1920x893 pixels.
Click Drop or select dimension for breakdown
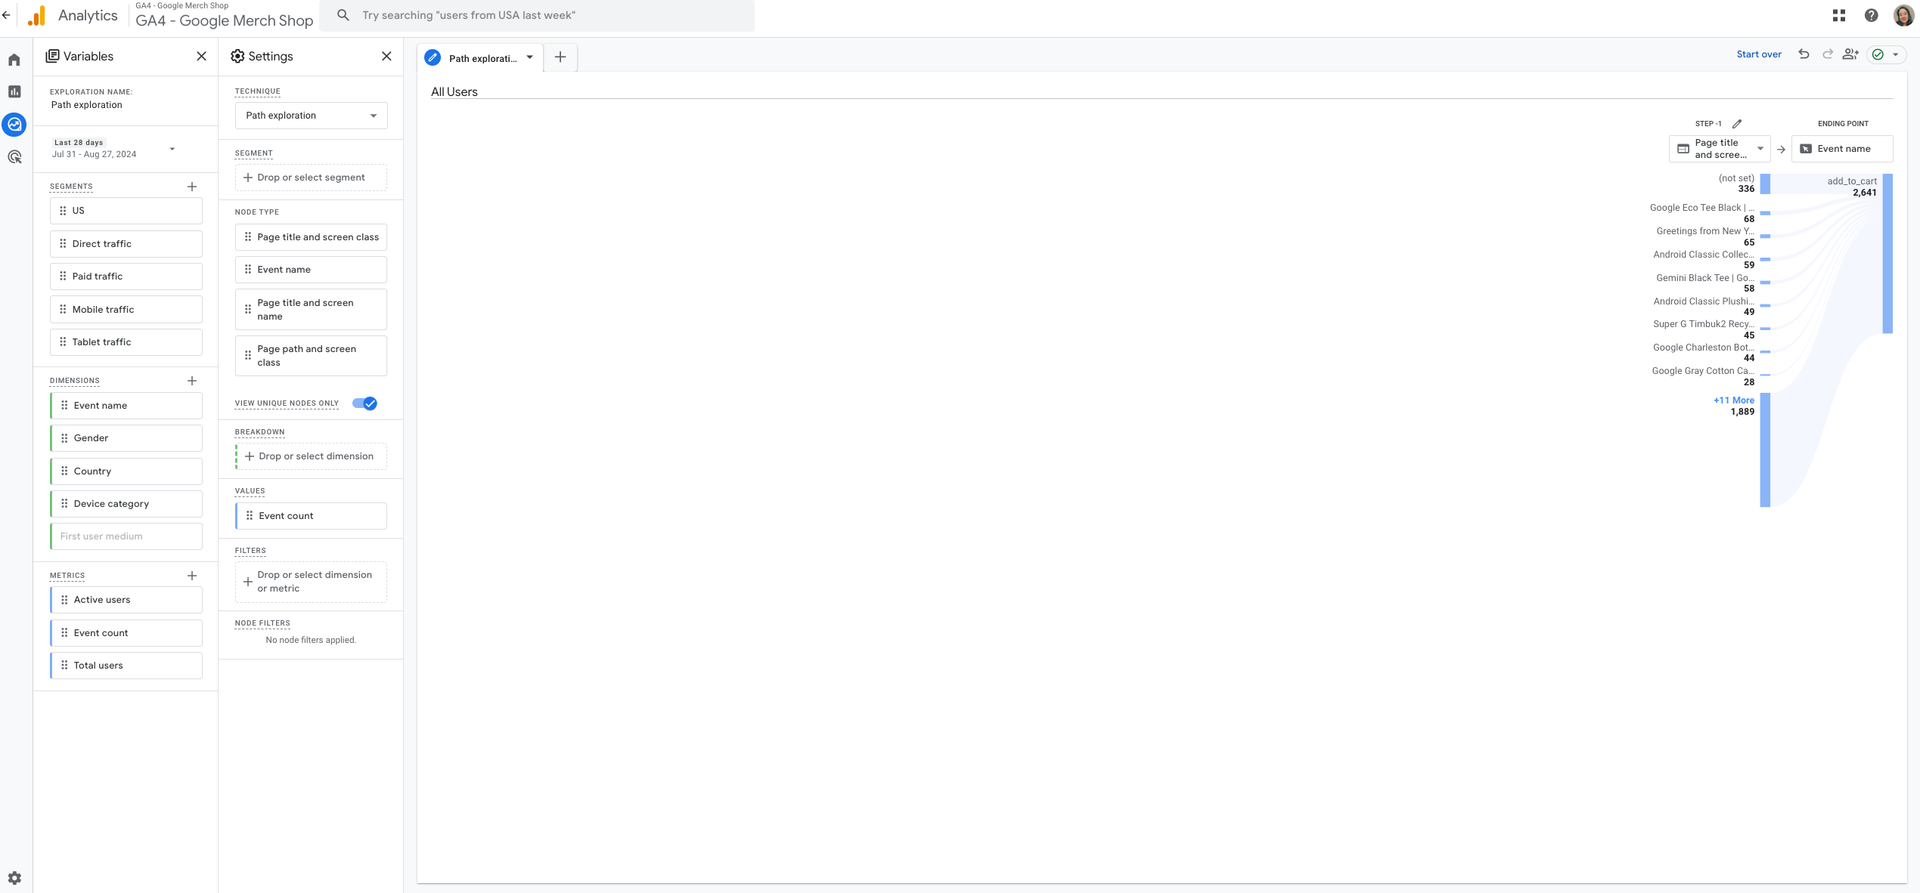[x=311, y=456]
